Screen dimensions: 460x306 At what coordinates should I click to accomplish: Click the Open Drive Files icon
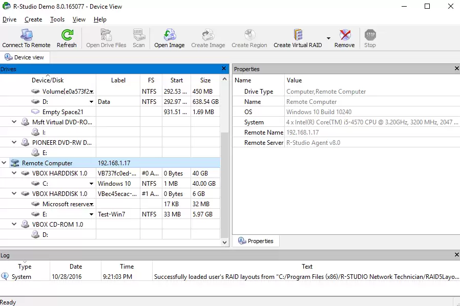pos(106,35)
